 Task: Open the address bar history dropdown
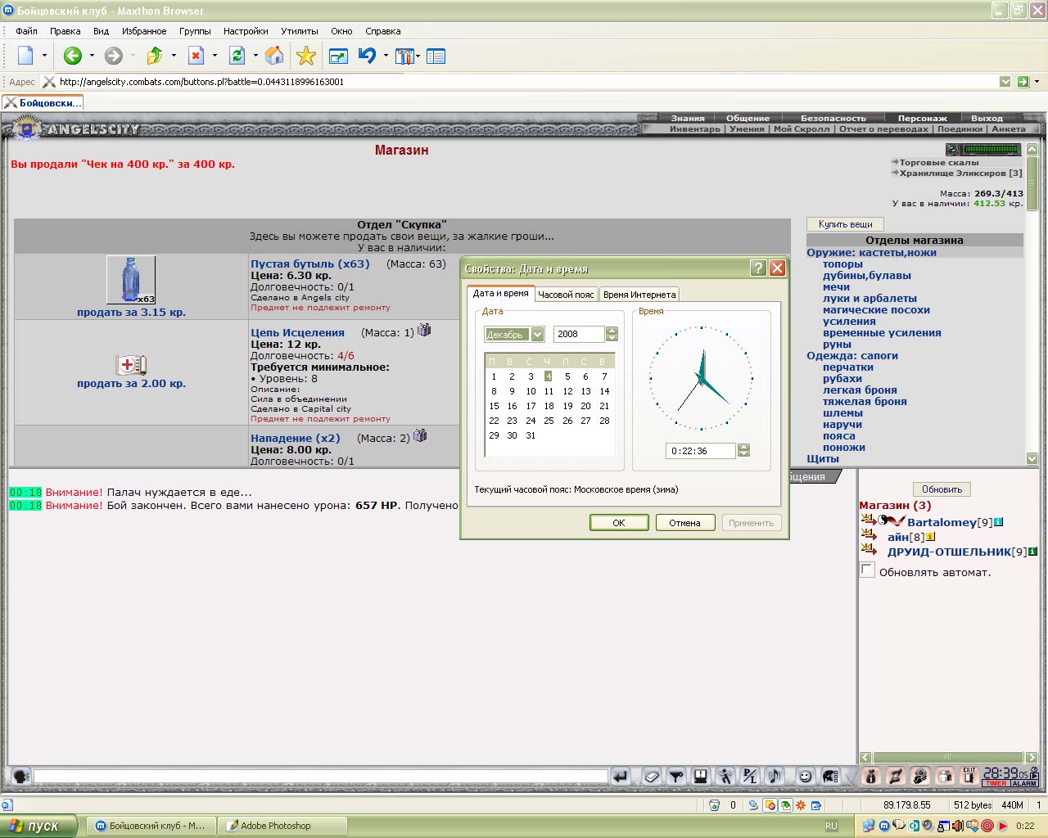point(1005,82)
